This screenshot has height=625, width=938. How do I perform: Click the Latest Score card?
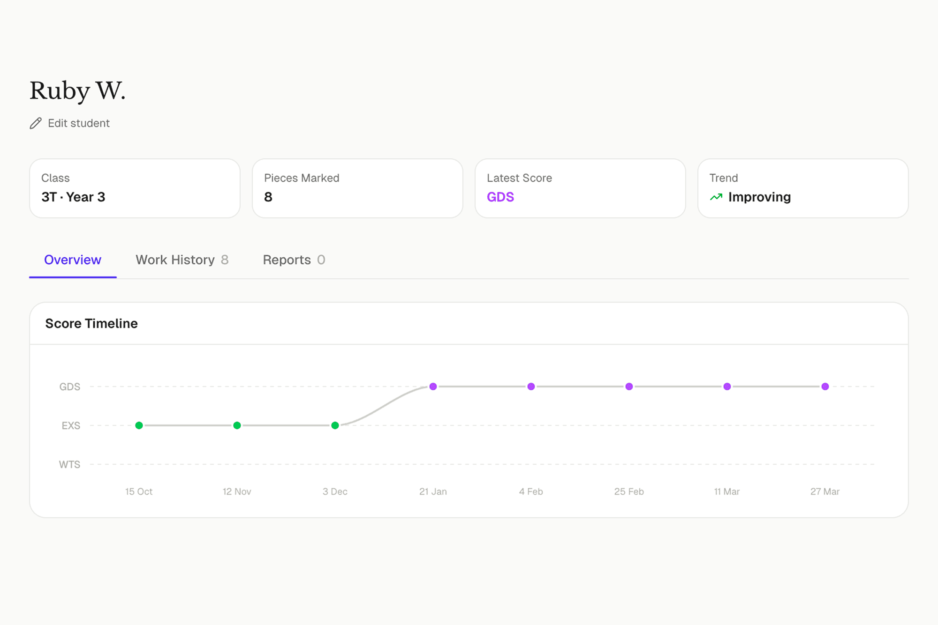click(x=580, y=188)
